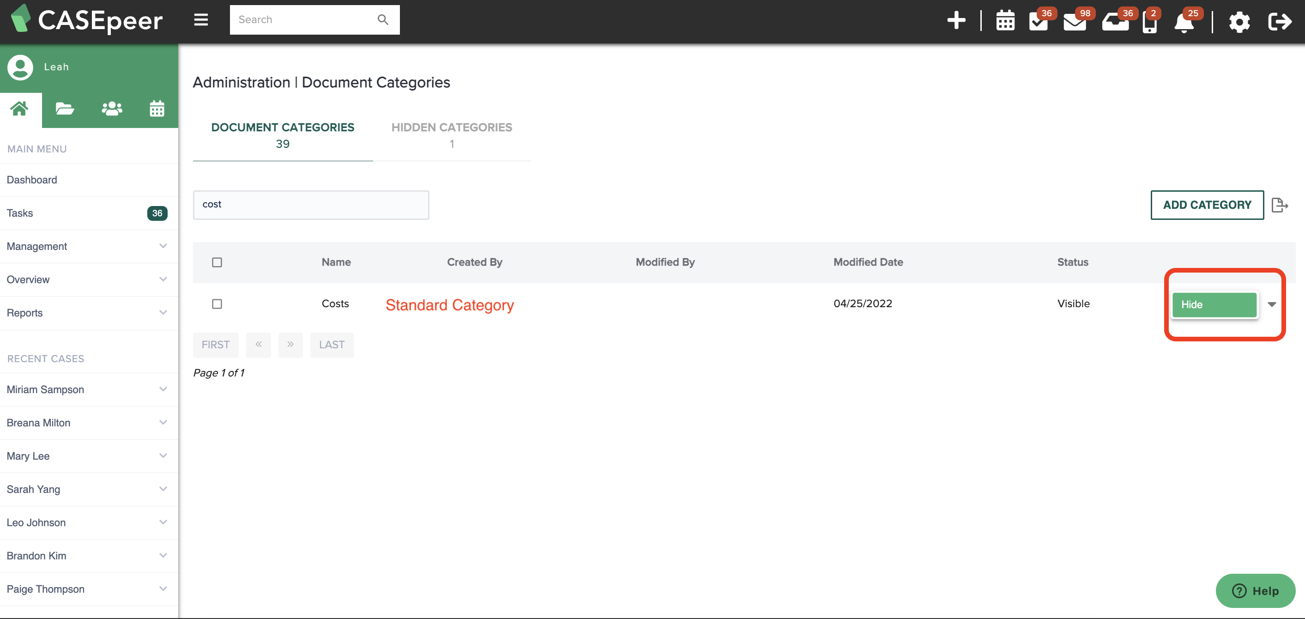Viewport: 1305px width, 619px height.
Task: Click the Add Category button
Action: tap(1207, 205)
